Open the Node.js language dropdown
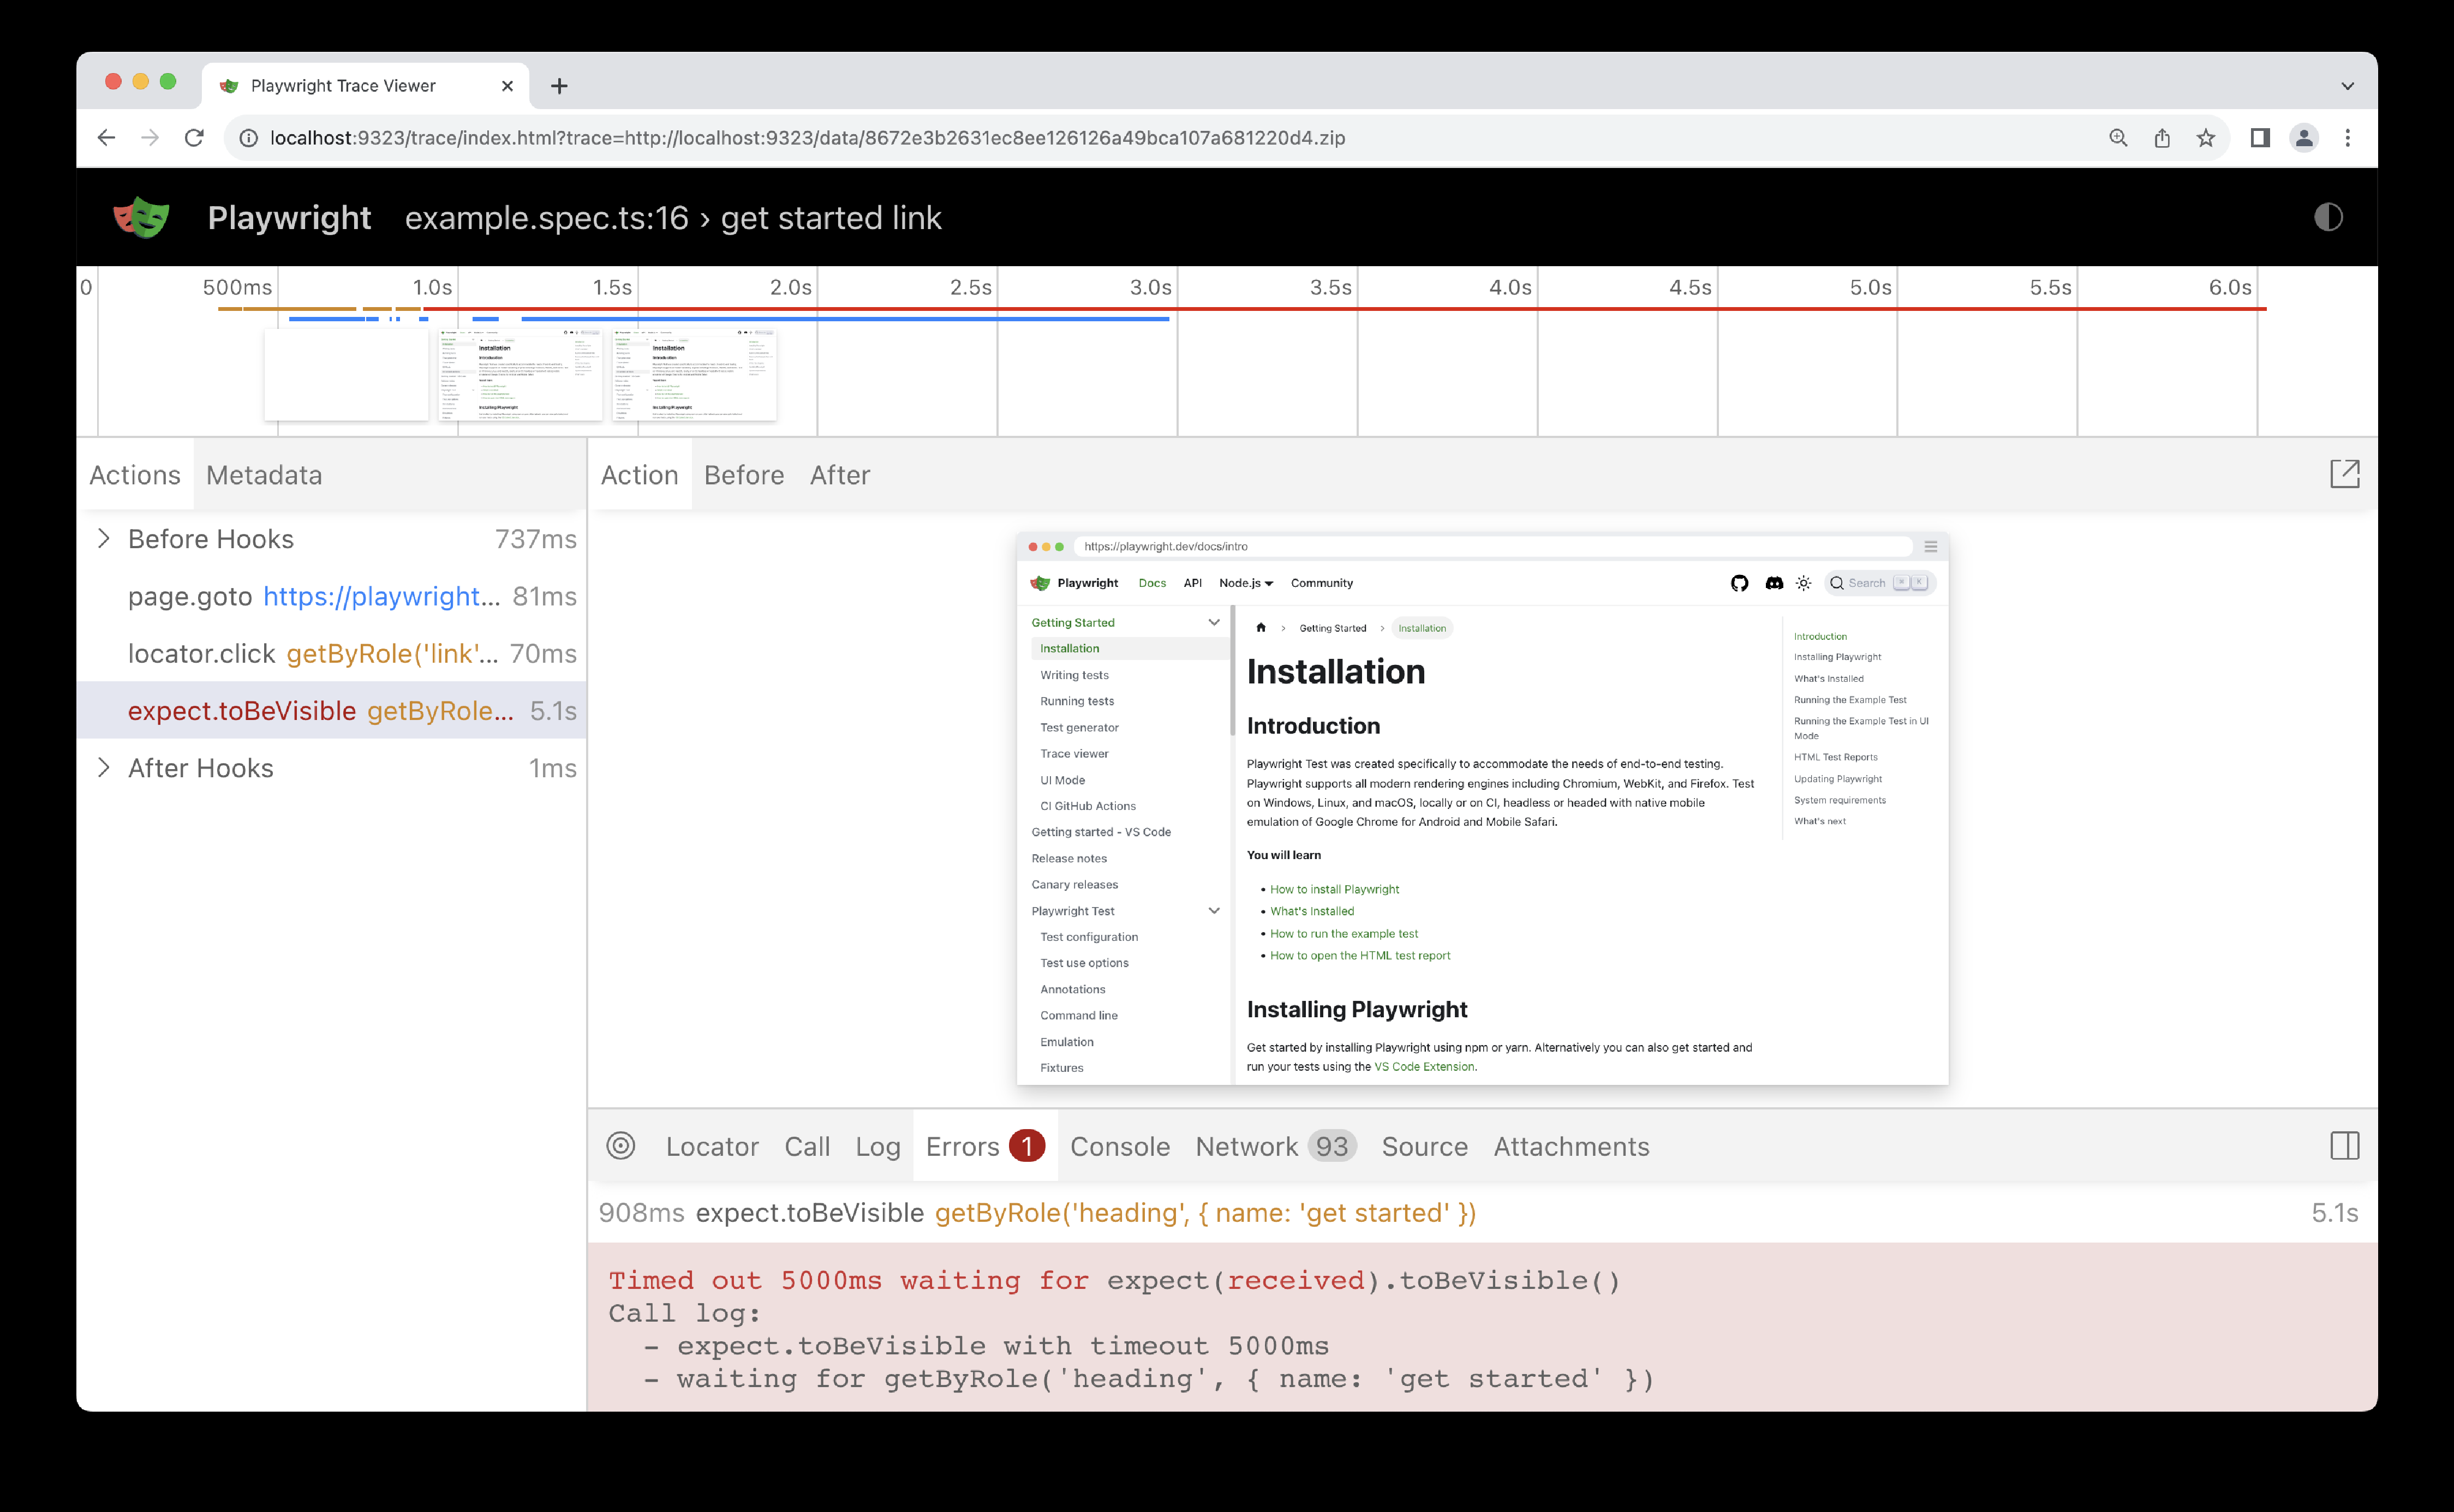The image size is (2454, 1512). tap(1245, 583)
